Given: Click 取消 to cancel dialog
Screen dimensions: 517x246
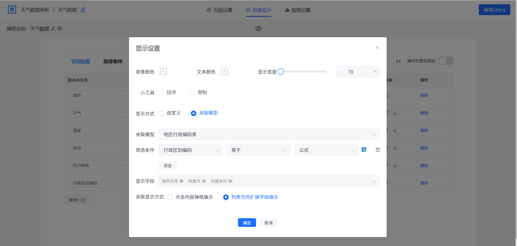Looking at the screenshot, I should pos(268,223).
